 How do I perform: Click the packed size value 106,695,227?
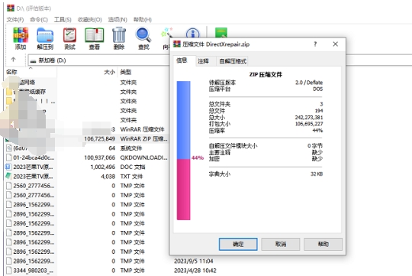pyautogui.click(x=309, y=124)
